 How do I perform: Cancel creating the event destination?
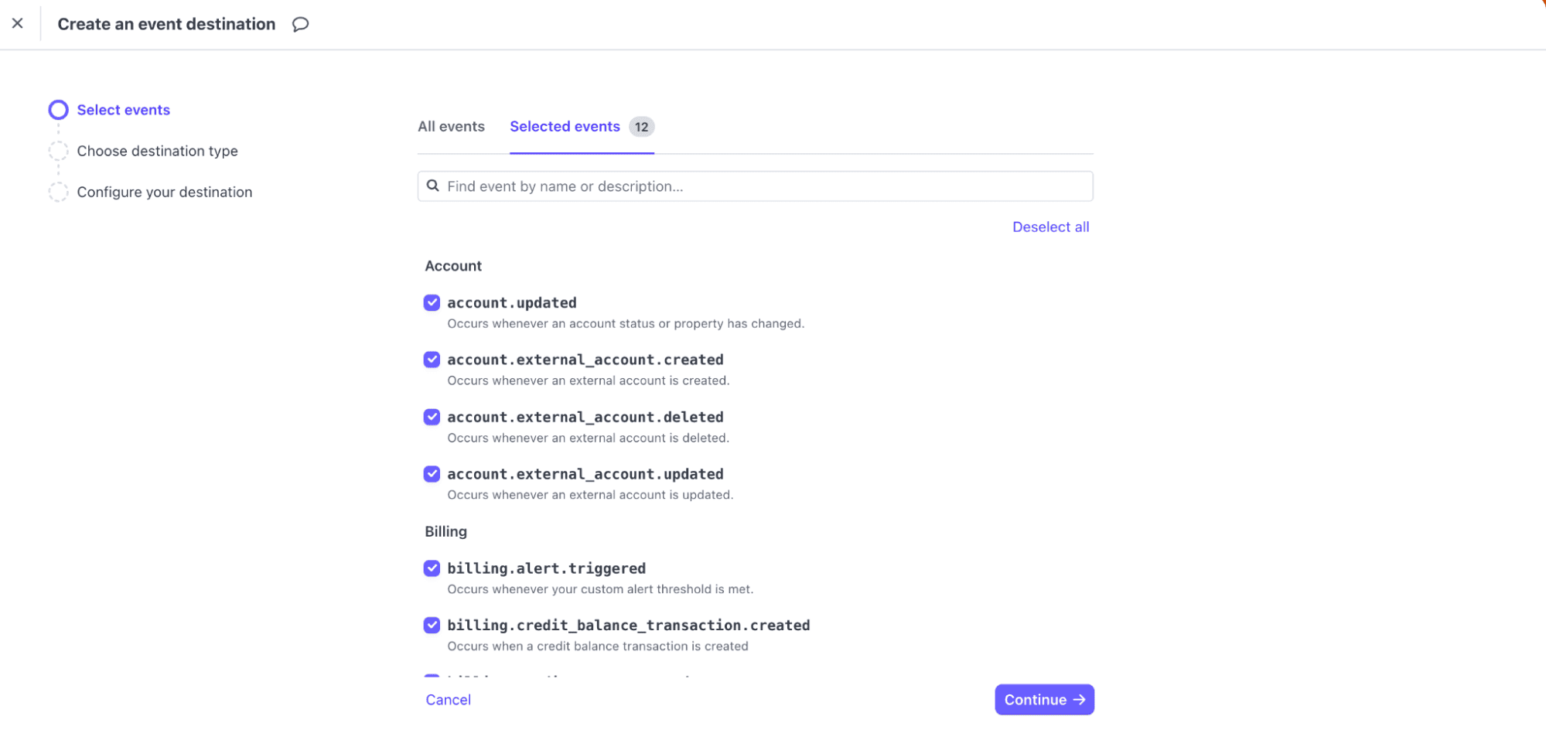click(x=448, y=699)
